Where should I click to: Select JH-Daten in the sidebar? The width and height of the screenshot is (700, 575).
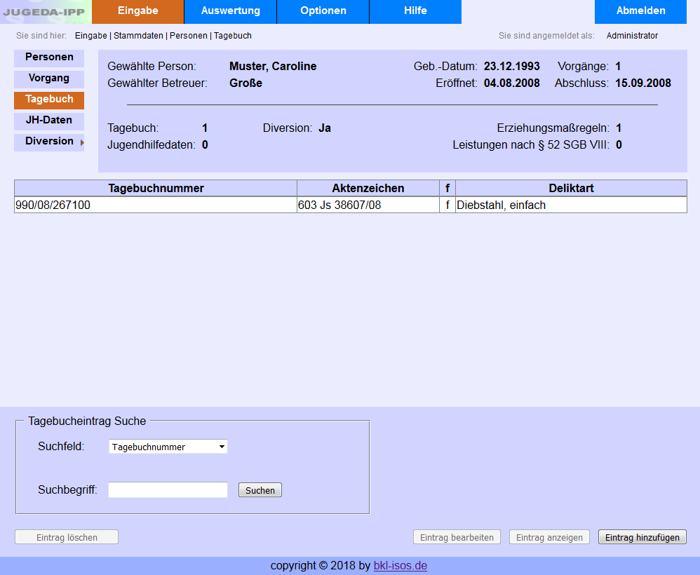coord(49,121)
